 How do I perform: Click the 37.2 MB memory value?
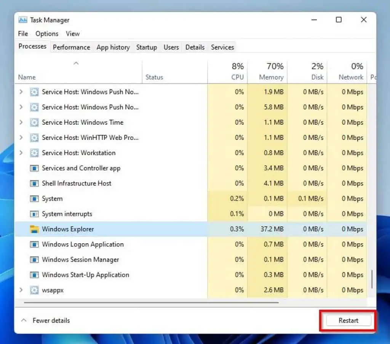point(272,229)
